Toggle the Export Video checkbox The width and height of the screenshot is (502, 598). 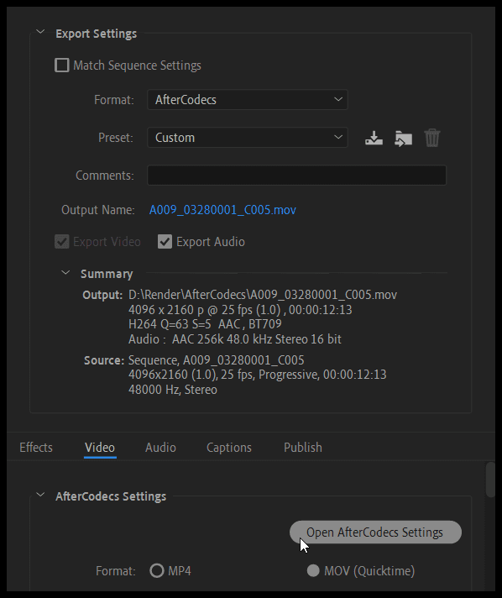[62, 242]
